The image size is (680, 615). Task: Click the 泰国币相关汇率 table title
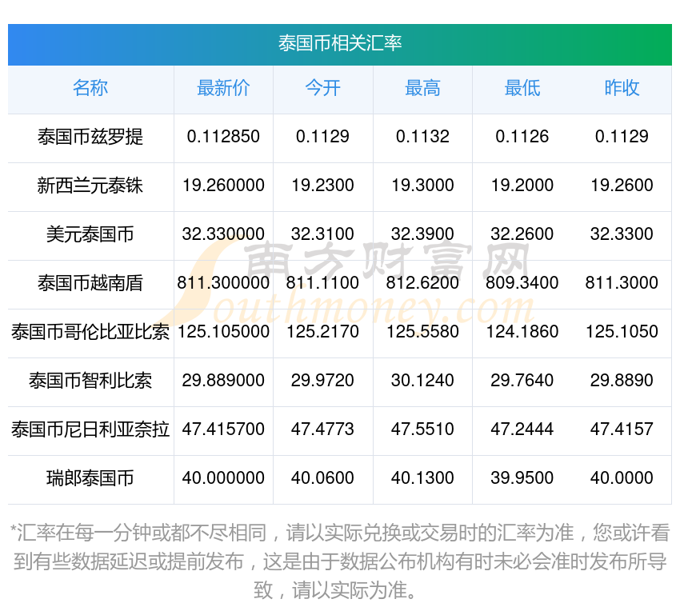click(x=340, y=44)
